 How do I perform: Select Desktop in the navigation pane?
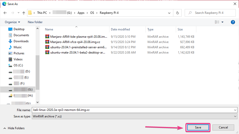point(19,29)
